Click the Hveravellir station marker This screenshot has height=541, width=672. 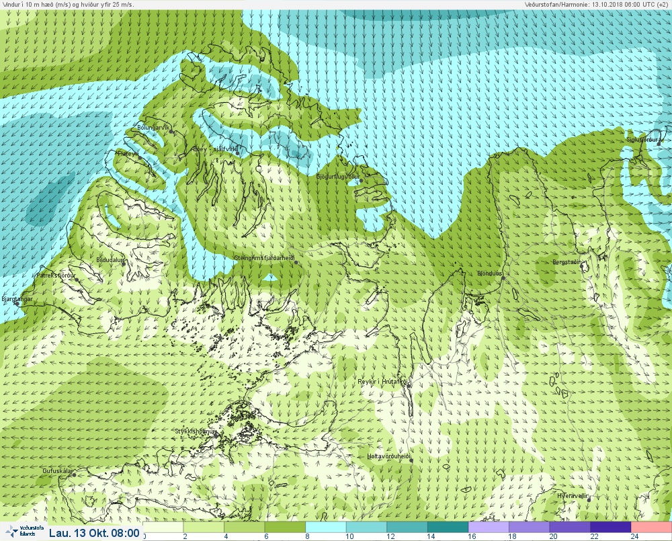coord(589,500)
